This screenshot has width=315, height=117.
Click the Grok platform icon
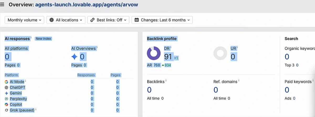pos(7,110)
